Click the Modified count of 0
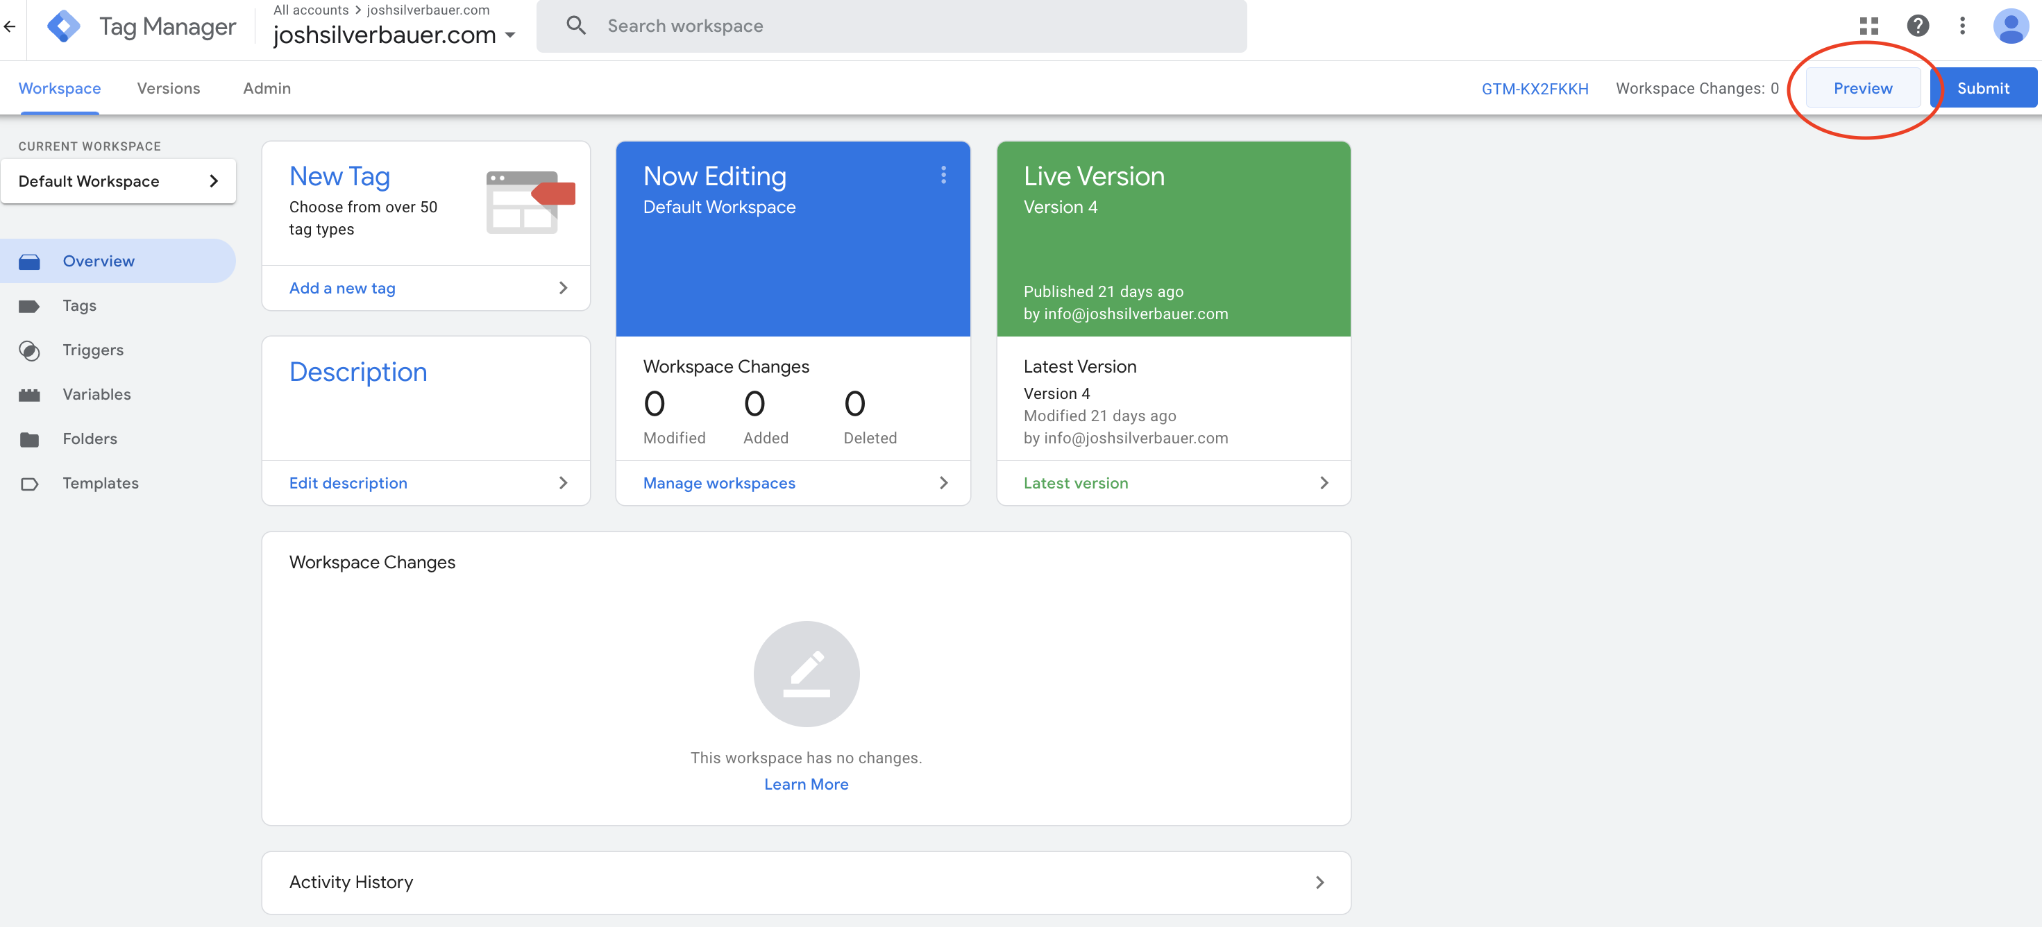The image size is (2042, 927). point(654,404)
